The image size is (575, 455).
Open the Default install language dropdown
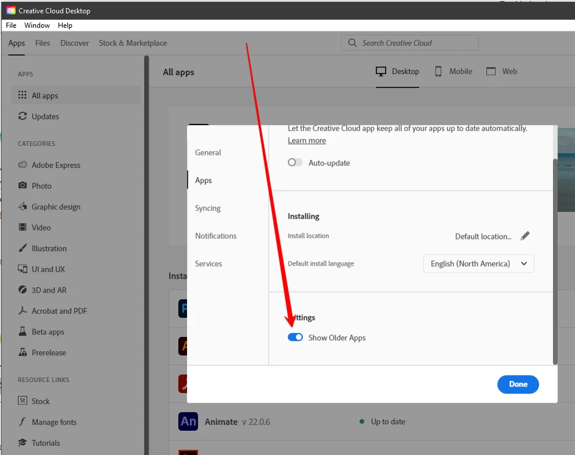click(x=478, y=263)
